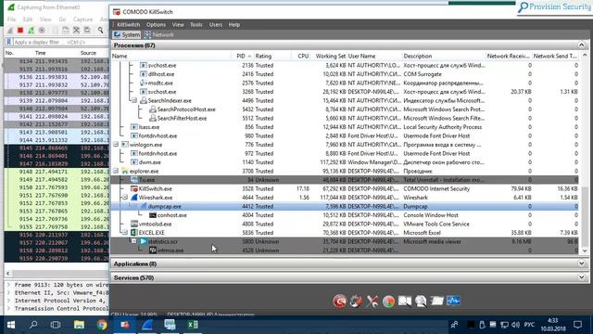Click Wireshark close file X toolbar icon

(76, 31)
